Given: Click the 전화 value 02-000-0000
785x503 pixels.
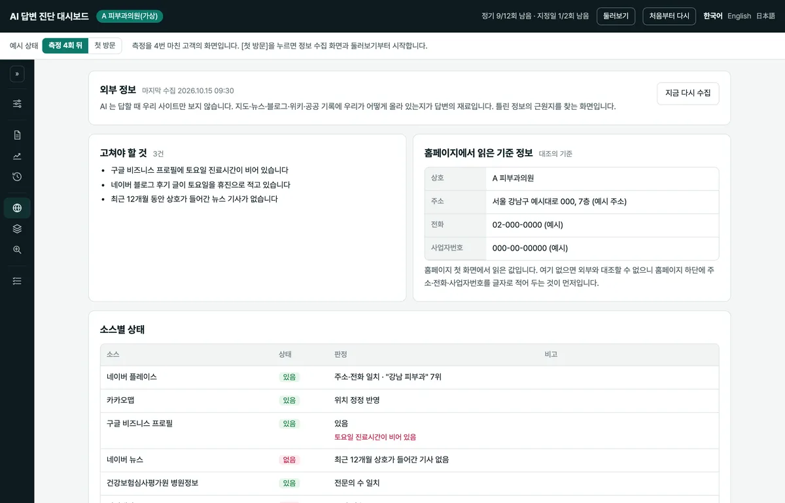Looking at the screenshot, I should coord(527,224).
